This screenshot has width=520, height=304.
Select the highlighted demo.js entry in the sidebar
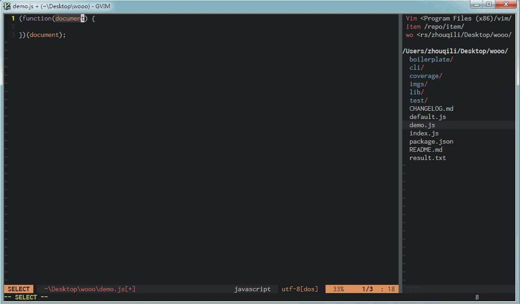click(x=422, y=125)
